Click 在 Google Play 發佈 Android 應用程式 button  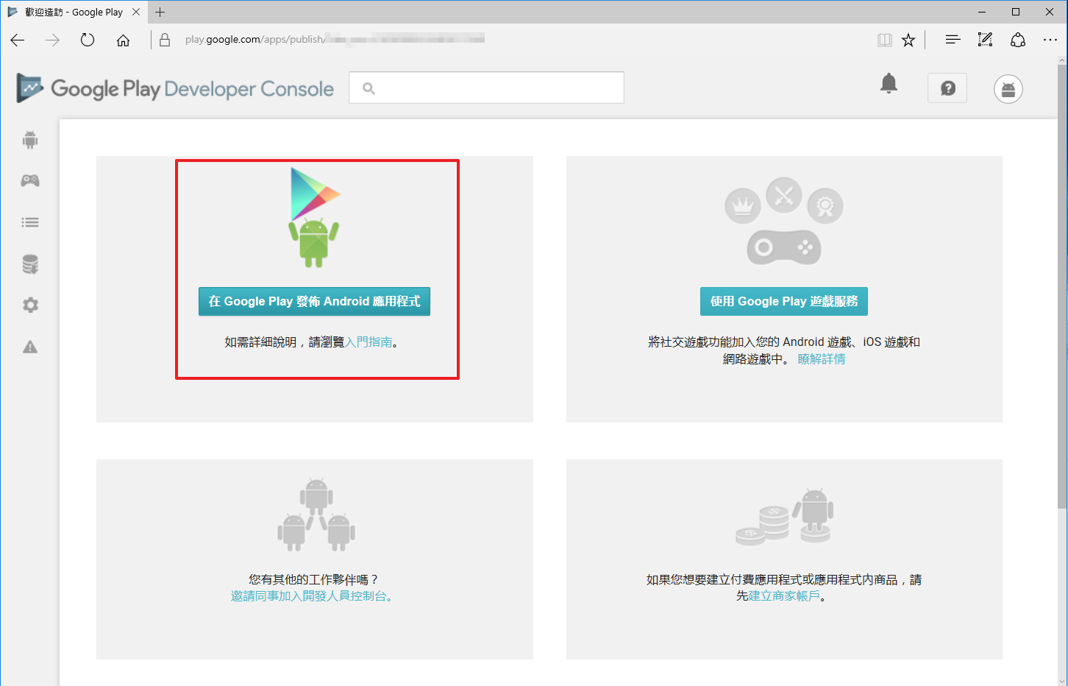click(314, 301)
